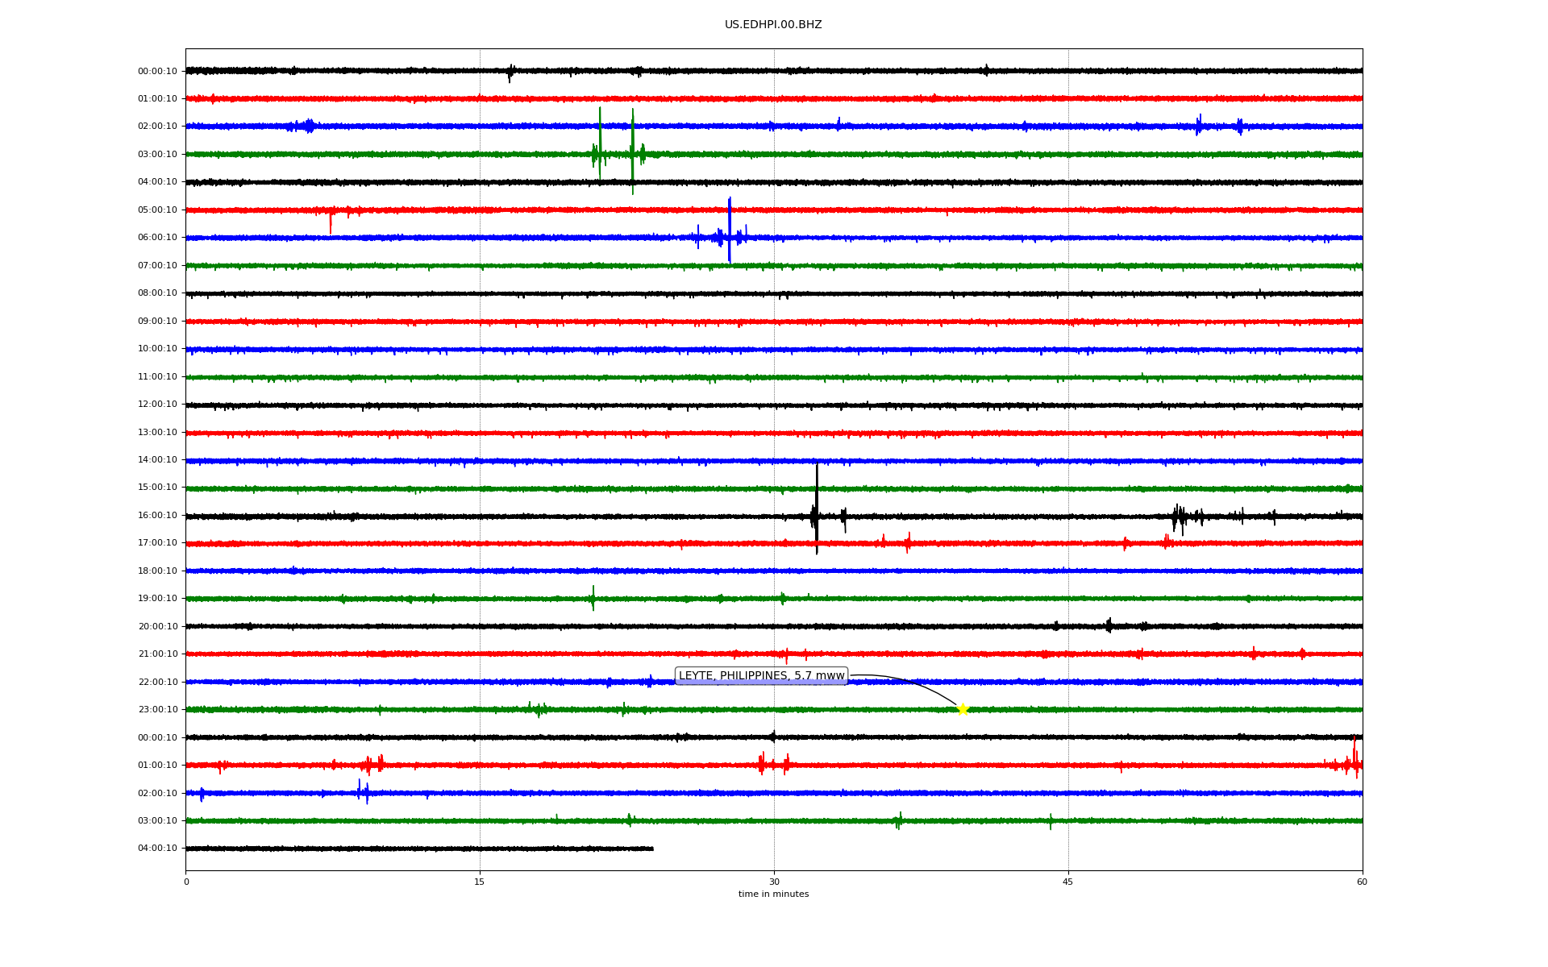The height and width of the screenshot is (967, 1548).
Task: Click the end of the last black trace
Action: (652, 849)
